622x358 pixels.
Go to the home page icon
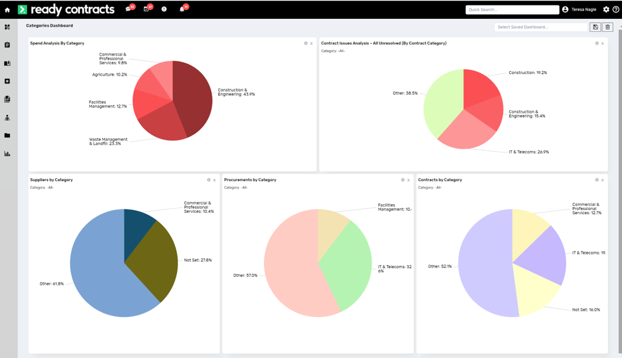click(x=7, y=9)
